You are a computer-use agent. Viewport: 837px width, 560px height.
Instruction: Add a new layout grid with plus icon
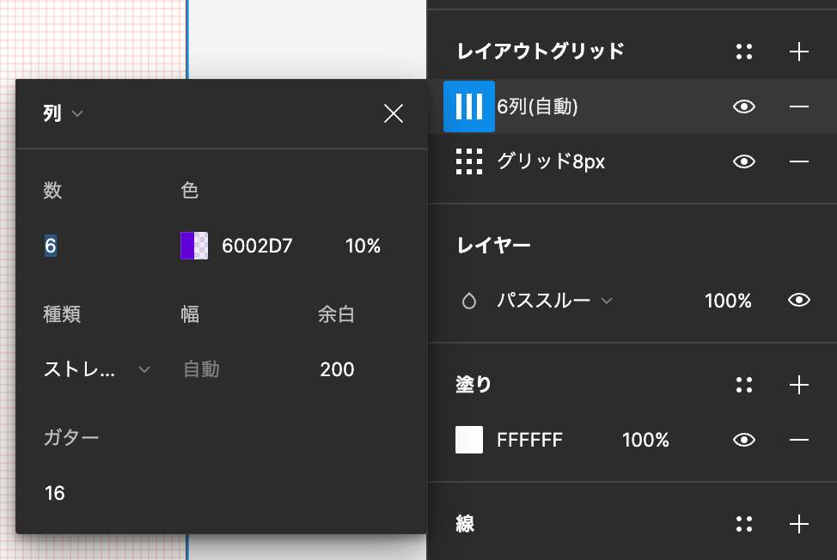pyautogui.click(x=798, y=52)
